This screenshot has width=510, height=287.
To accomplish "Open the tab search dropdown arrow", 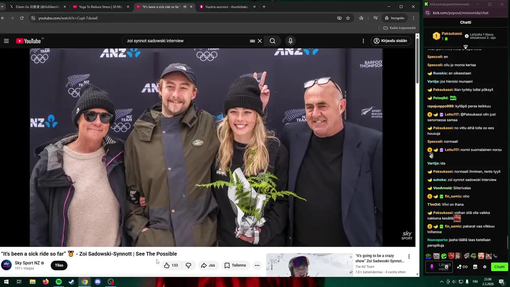I will [2, 7].
